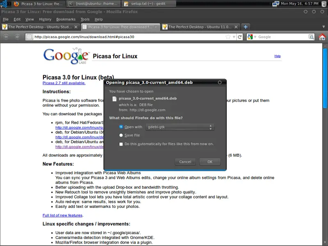This screenshot has height=246, width=328.
Task: Click Cancel in the download dialog
Action: [185, 162]
